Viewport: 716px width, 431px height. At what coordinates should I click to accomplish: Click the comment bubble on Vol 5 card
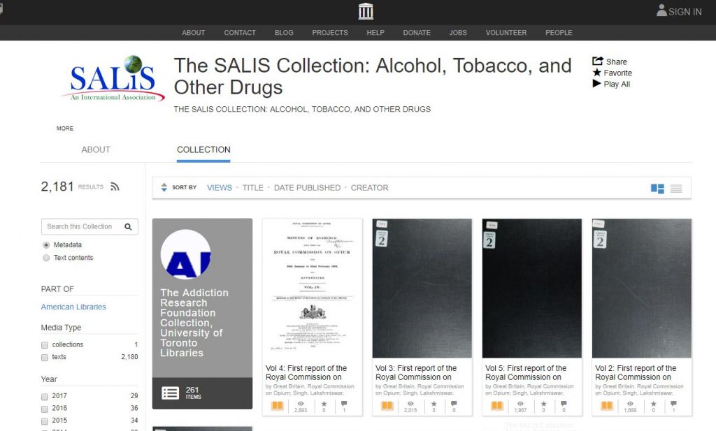pos(564,404)
